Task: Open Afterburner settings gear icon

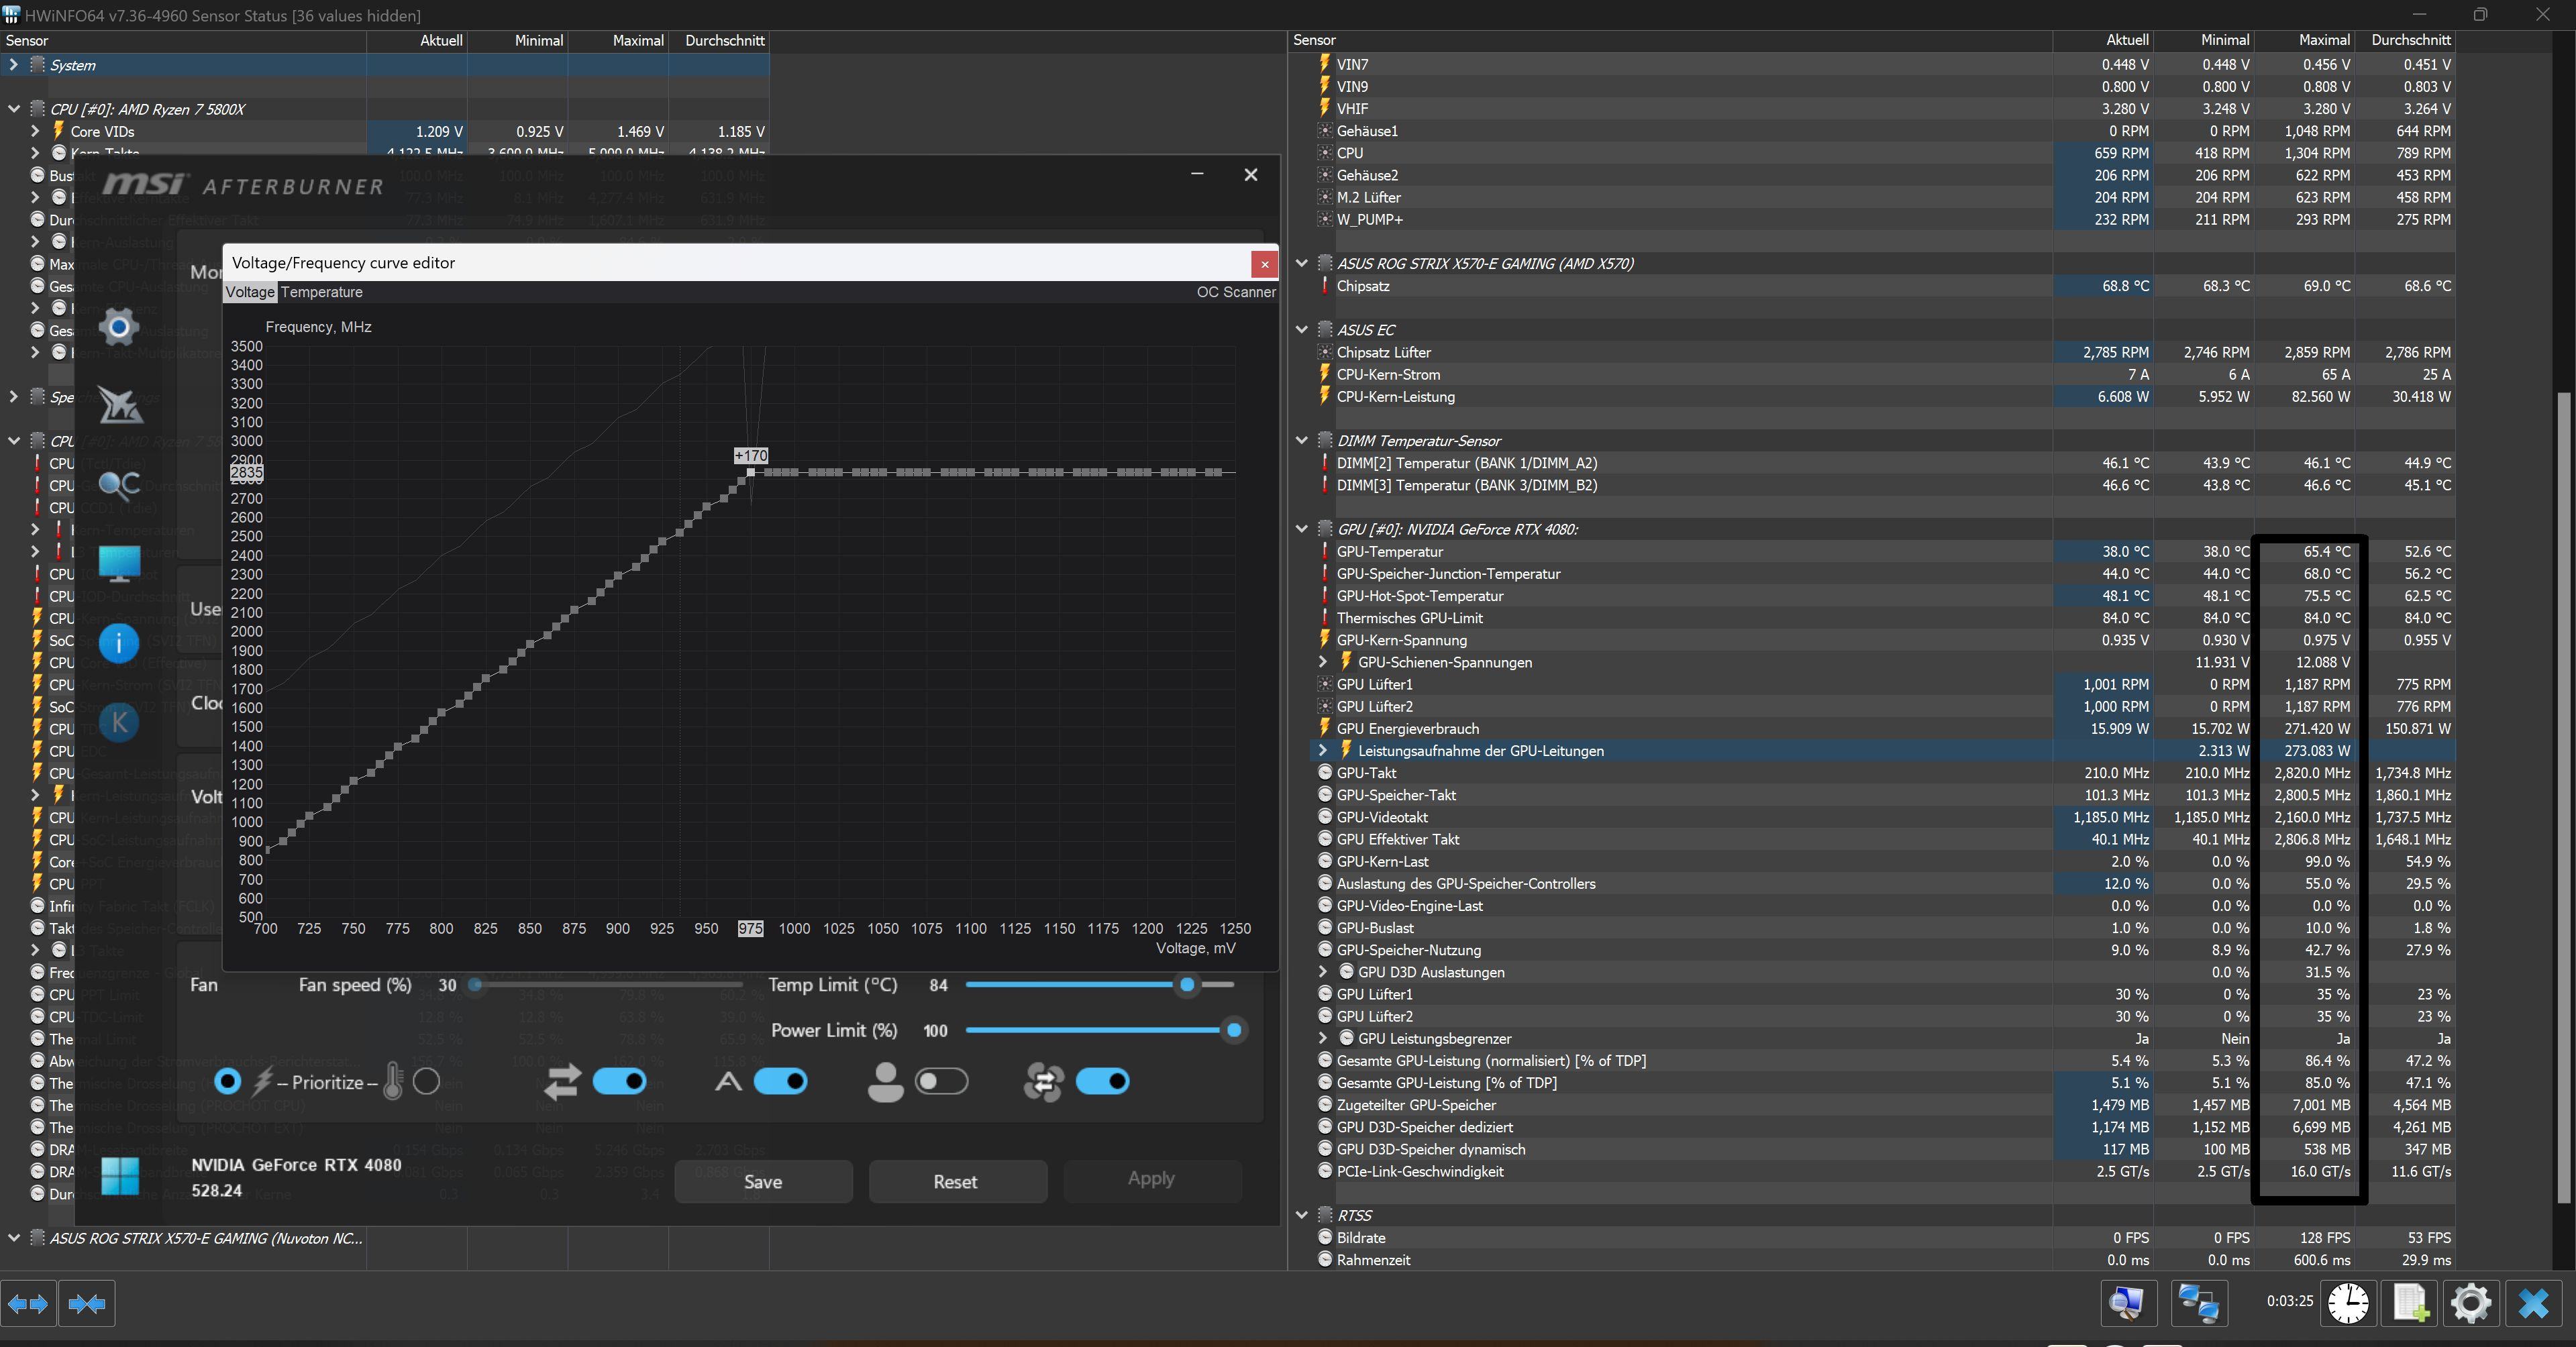Action: (x=118, y=326)
